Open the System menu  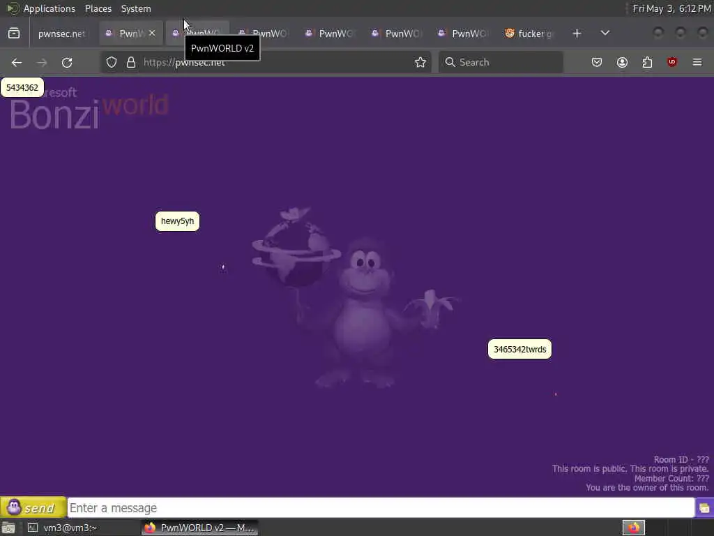(x=136, y=8)
